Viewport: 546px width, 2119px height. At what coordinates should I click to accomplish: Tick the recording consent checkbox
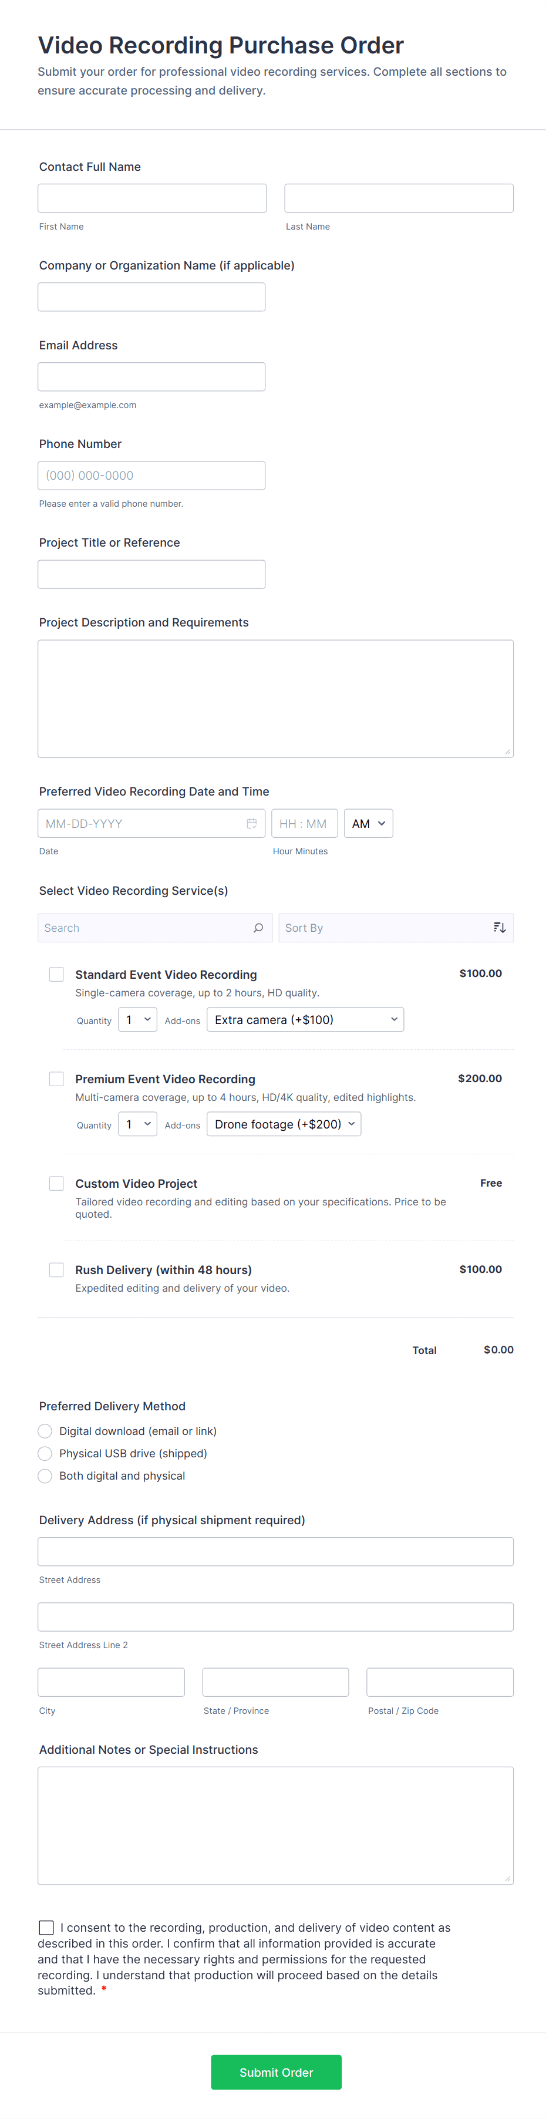pyautogui.click(x=47, y=1928)
